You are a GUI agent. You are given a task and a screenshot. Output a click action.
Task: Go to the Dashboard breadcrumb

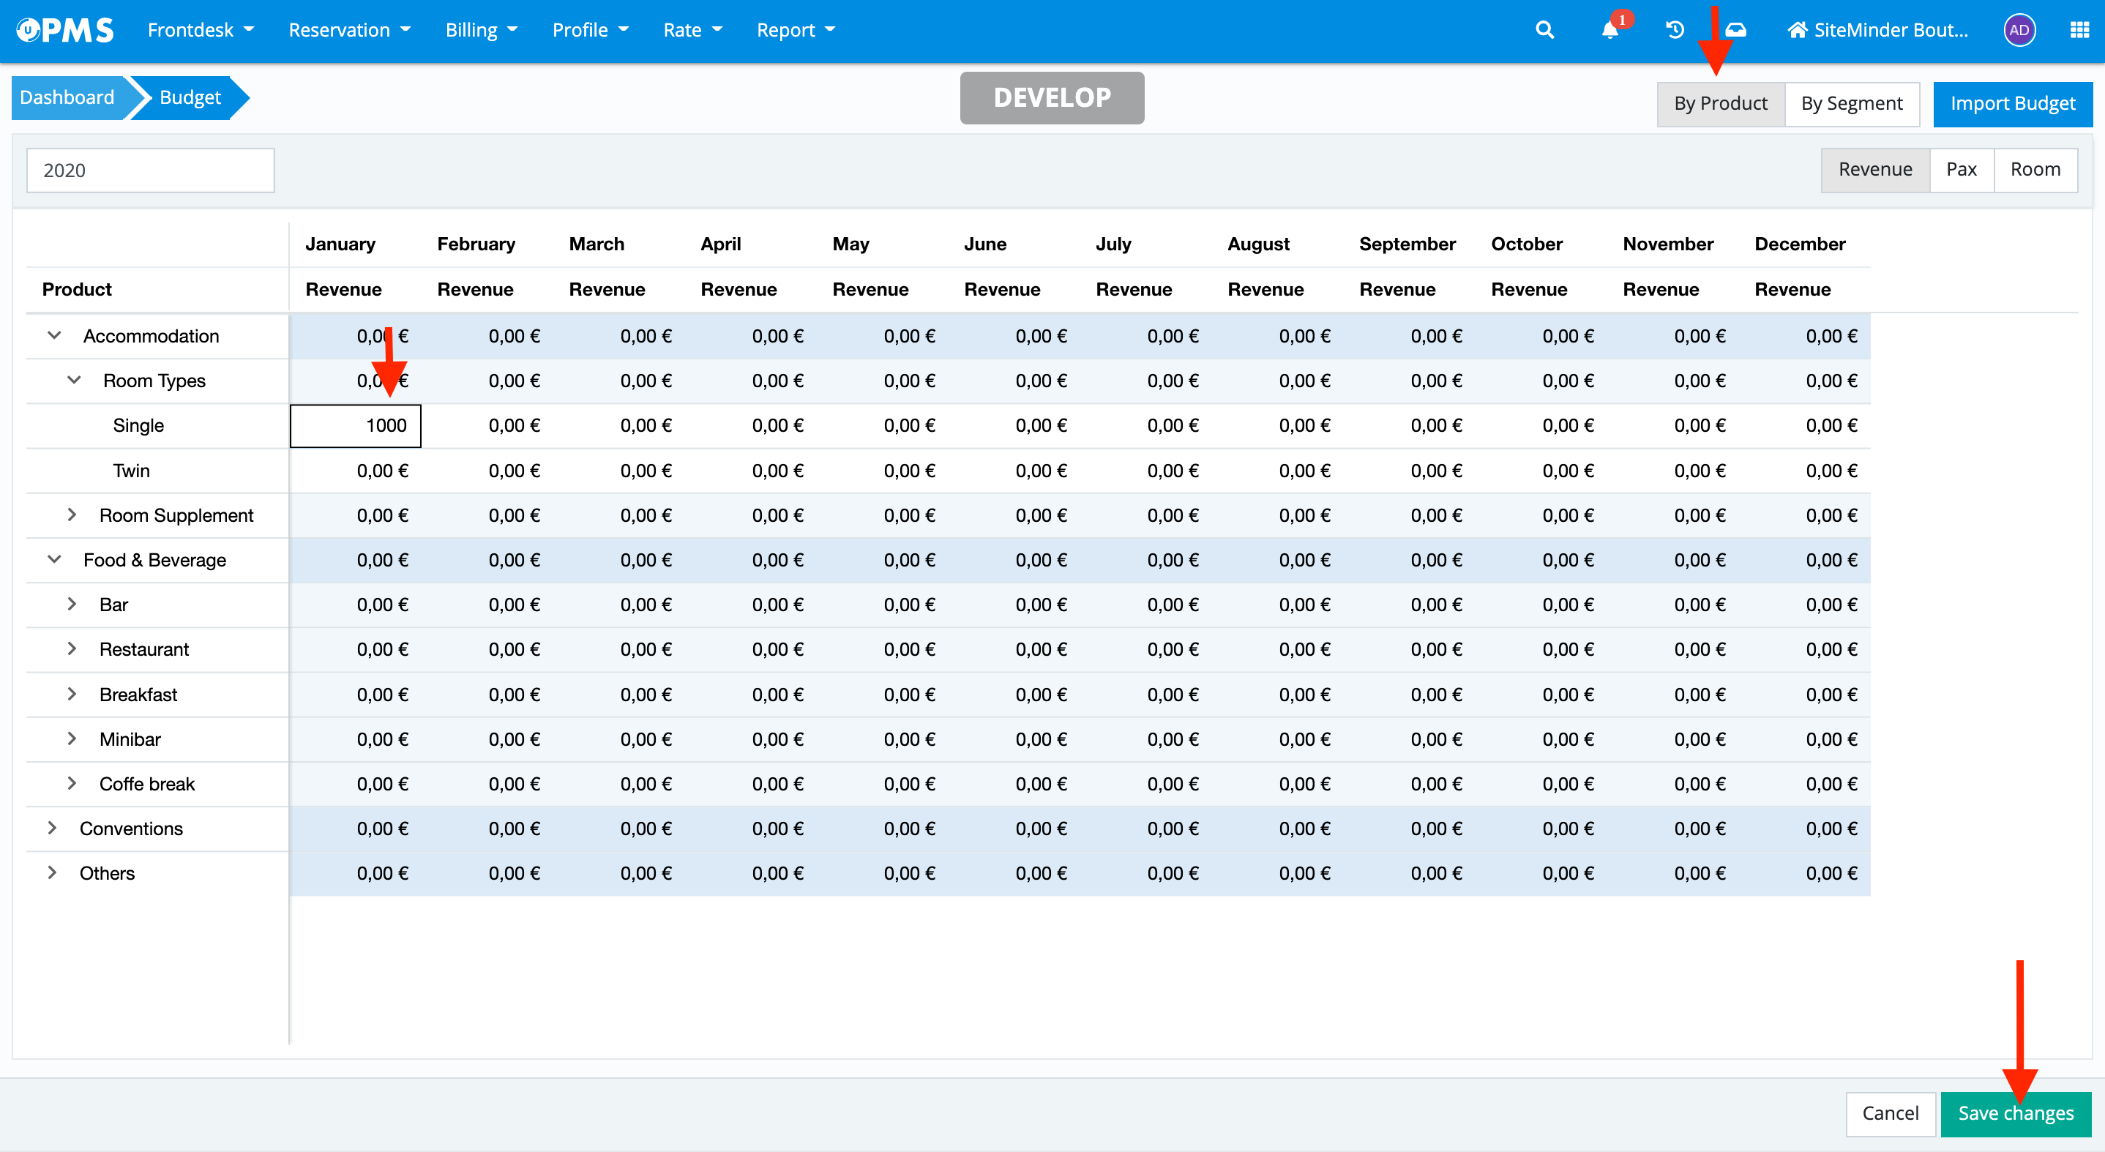67,97
